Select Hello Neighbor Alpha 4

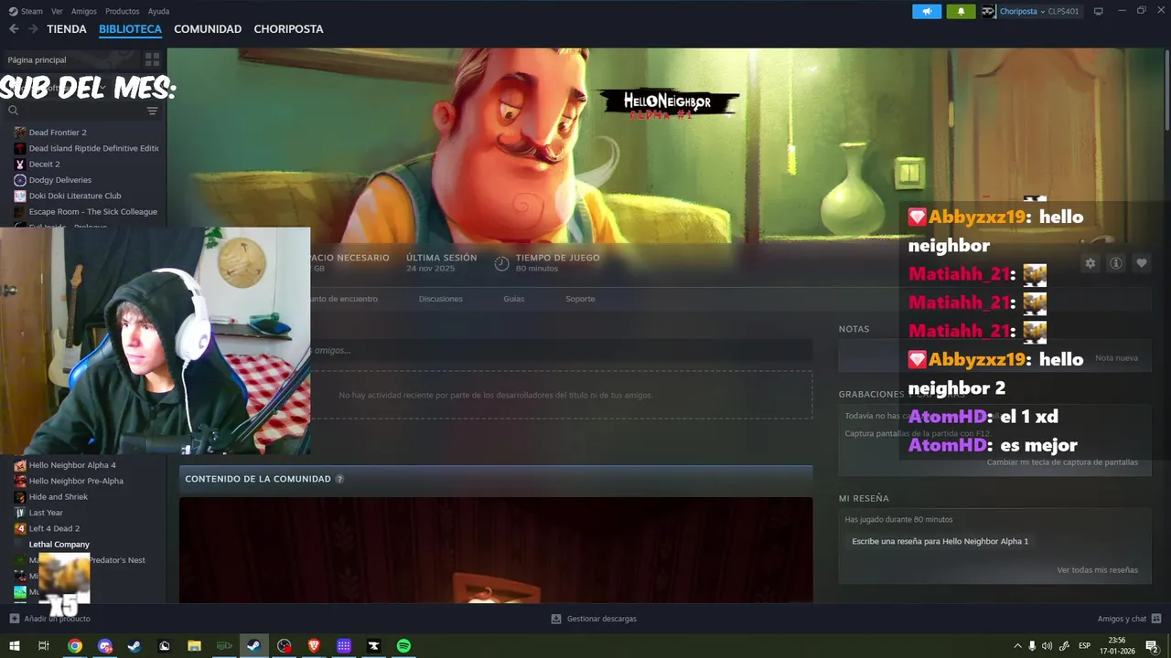pos(72,465)
